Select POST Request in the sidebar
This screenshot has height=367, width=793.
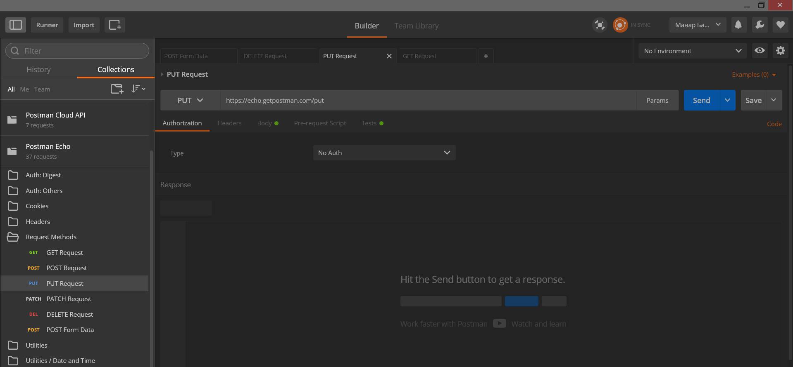pyautogui.click(x=75, y=268)
